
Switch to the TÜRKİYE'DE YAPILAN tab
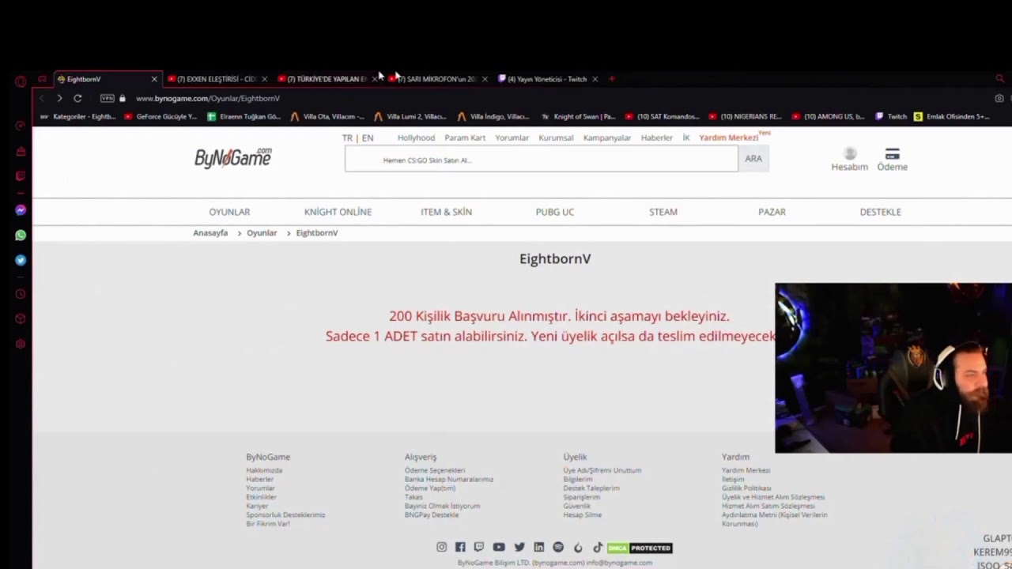[x=327, y=79]
